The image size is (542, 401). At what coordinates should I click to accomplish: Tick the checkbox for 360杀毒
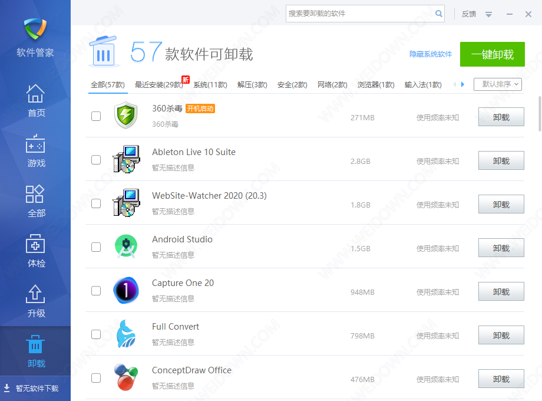click(x=96, y=116)
